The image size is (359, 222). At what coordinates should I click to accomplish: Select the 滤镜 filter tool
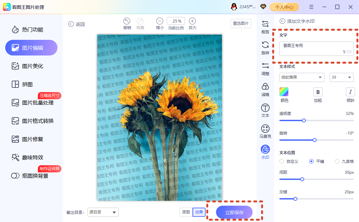pyautogui.click(x=265, y=89)
